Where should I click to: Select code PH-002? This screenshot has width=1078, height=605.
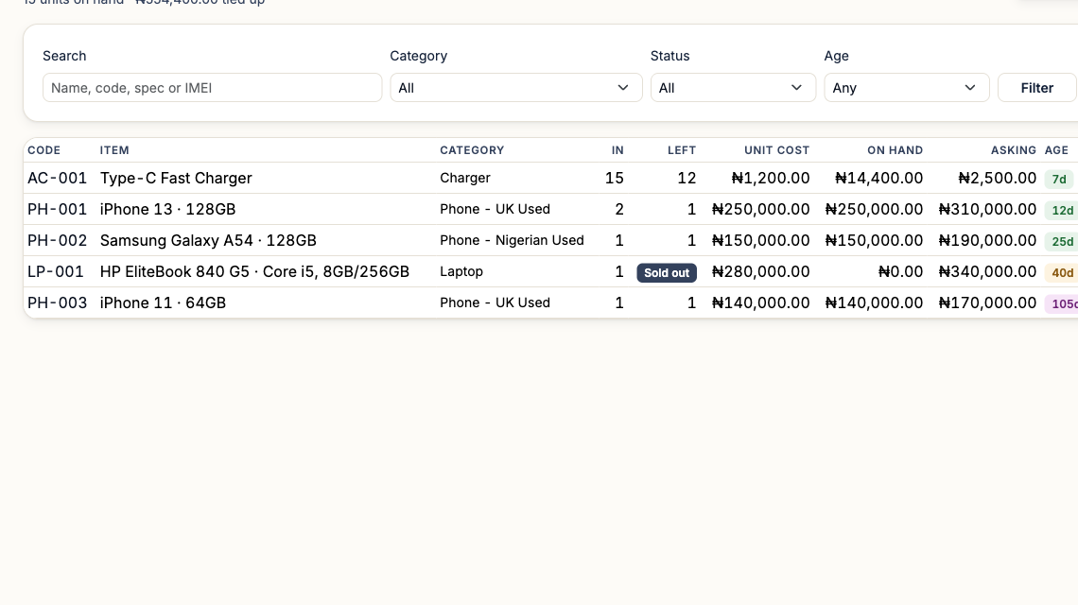[57, 241]
